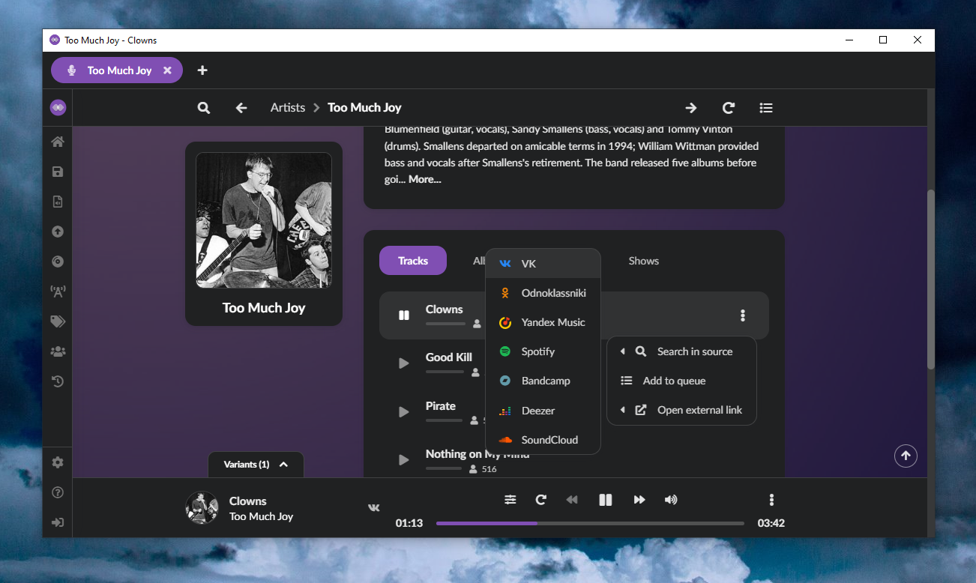Skip to next track

[x=639, y=500]
